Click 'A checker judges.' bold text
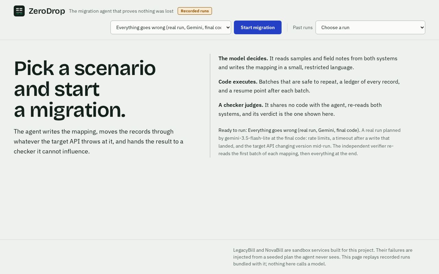Image resolution: width=439 pixels, height=274 pixels. [241, 105]
